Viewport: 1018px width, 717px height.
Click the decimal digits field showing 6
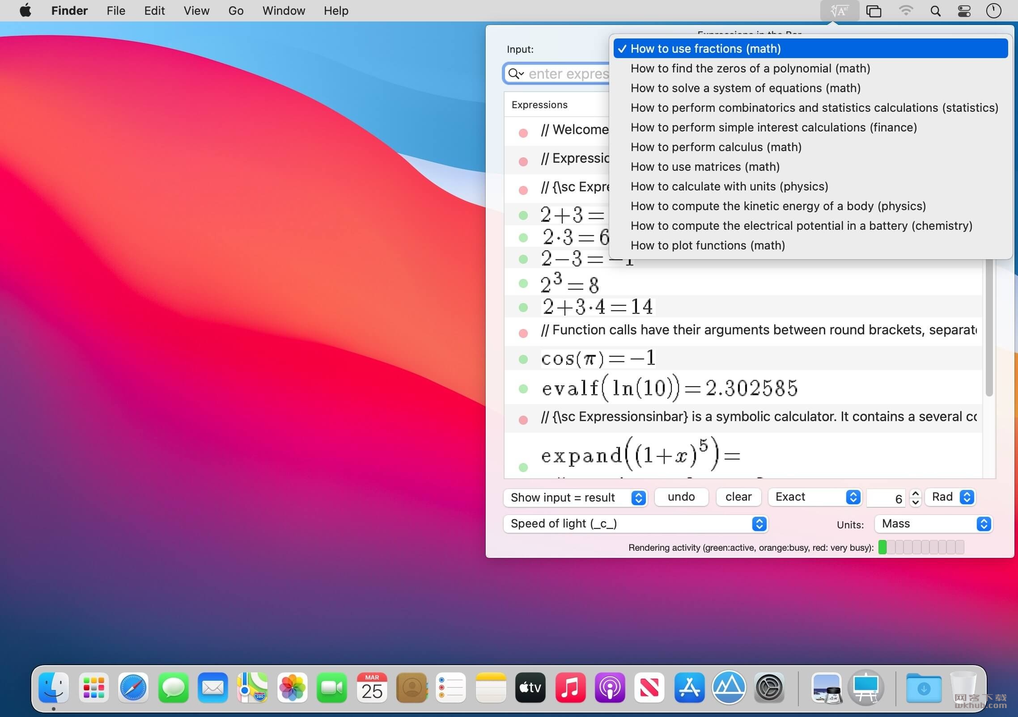(x=886, y=498)
